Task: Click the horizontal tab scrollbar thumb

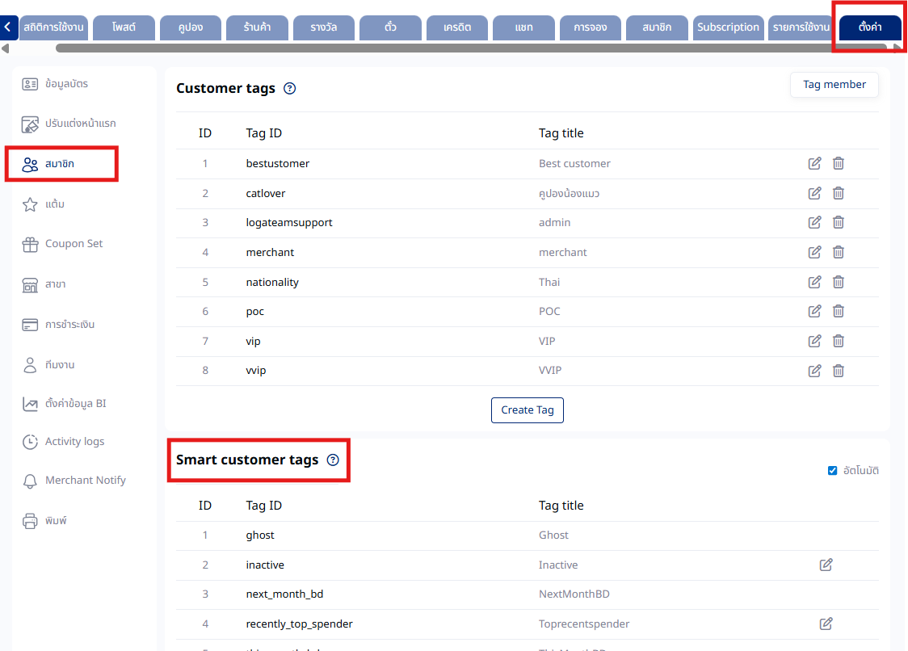Action: click(469, 48)
